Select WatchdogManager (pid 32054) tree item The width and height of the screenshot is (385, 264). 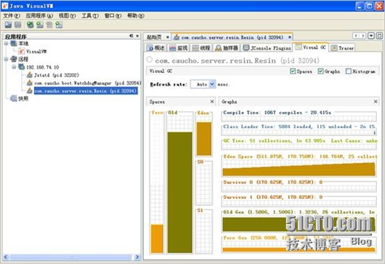click(88, 83)
